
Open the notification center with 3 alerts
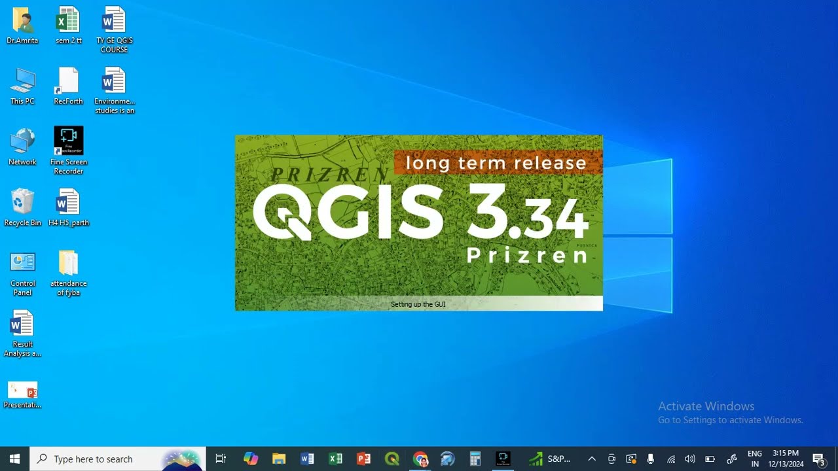(818, 459)
